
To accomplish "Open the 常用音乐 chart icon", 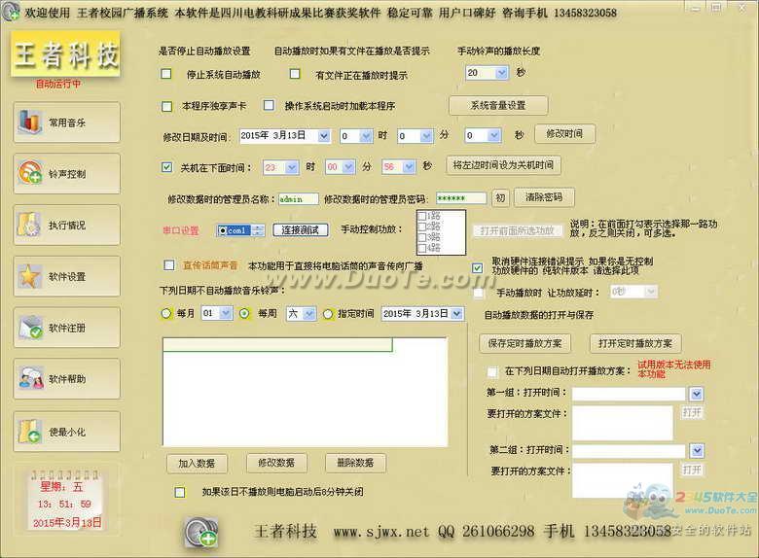I will point(30,122).
